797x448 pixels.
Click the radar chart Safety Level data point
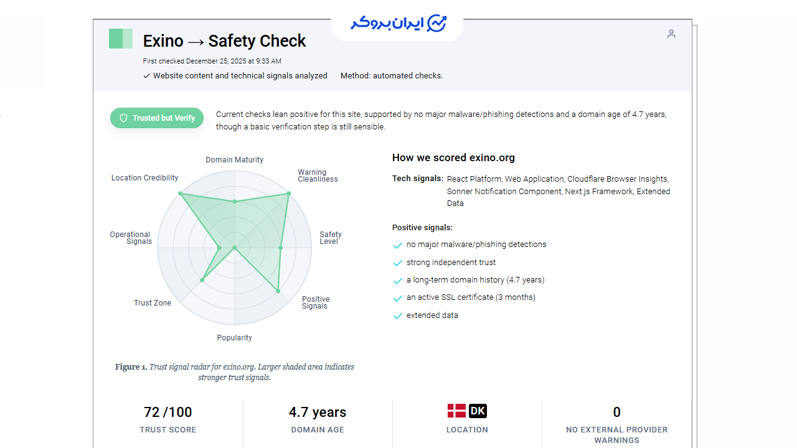pos(280,248)
